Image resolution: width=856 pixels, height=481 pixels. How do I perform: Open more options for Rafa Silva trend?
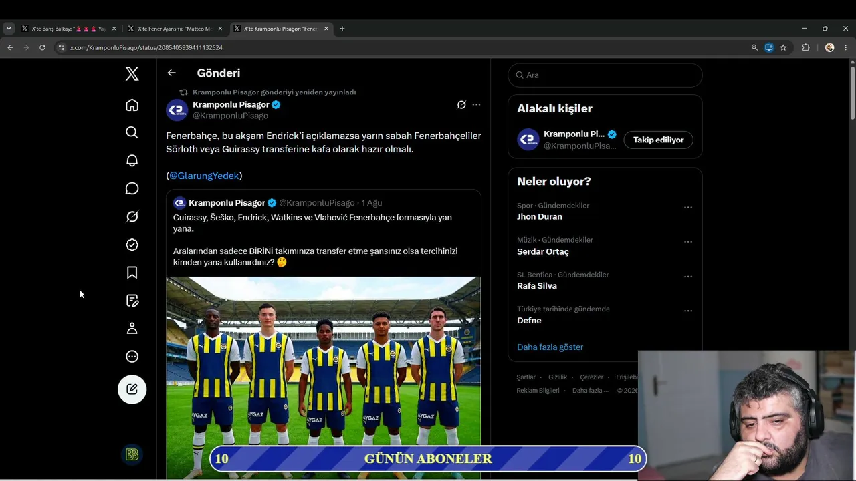688,277
